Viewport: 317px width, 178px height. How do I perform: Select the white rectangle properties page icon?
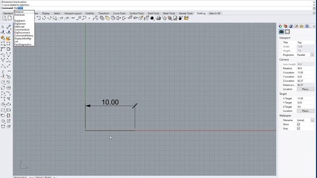(287, 32)
